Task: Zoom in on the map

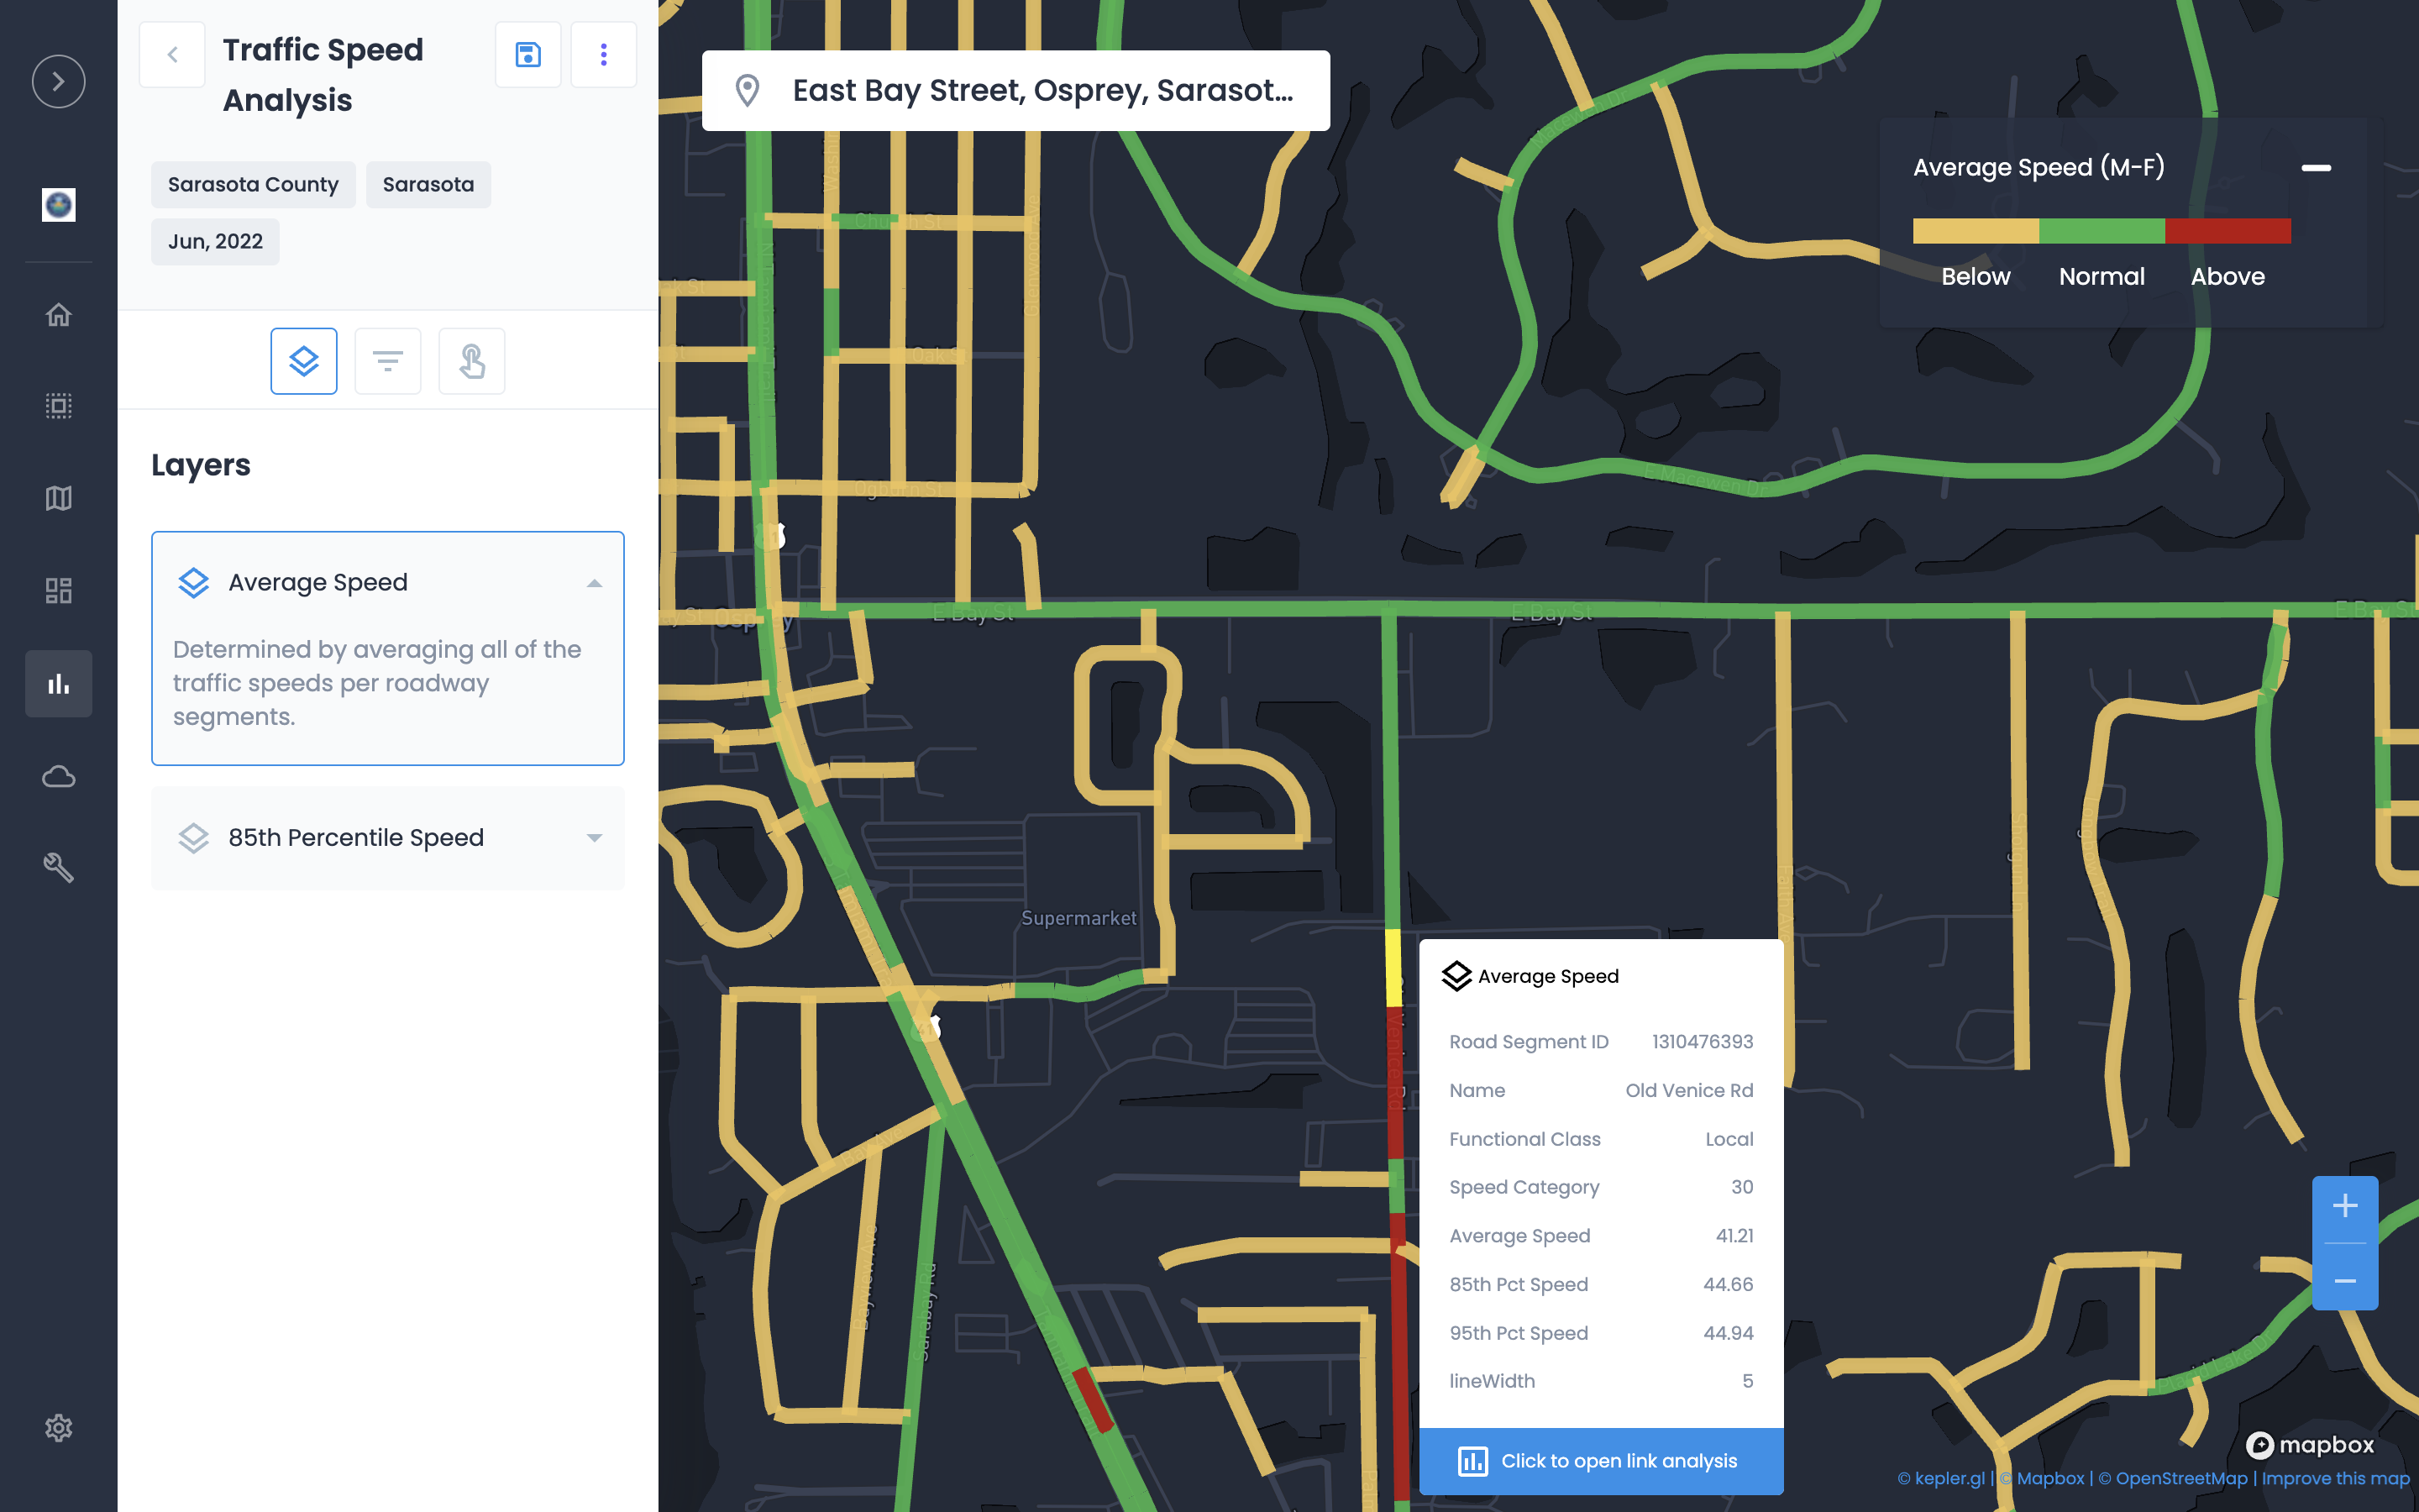Action: (x=2344, y=1207)
